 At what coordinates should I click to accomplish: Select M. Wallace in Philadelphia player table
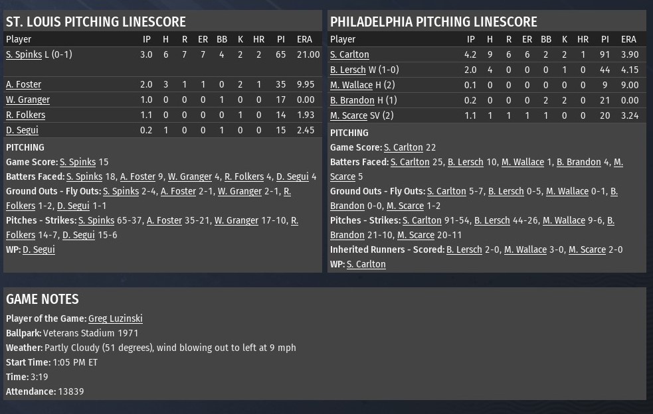tap(351, 85)
